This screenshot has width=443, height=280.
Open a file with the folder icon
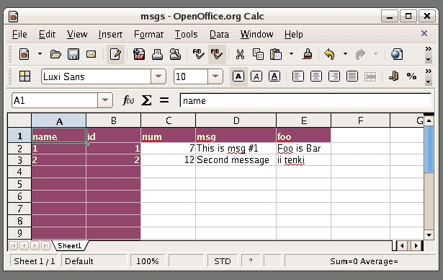[x=55, y=54]
